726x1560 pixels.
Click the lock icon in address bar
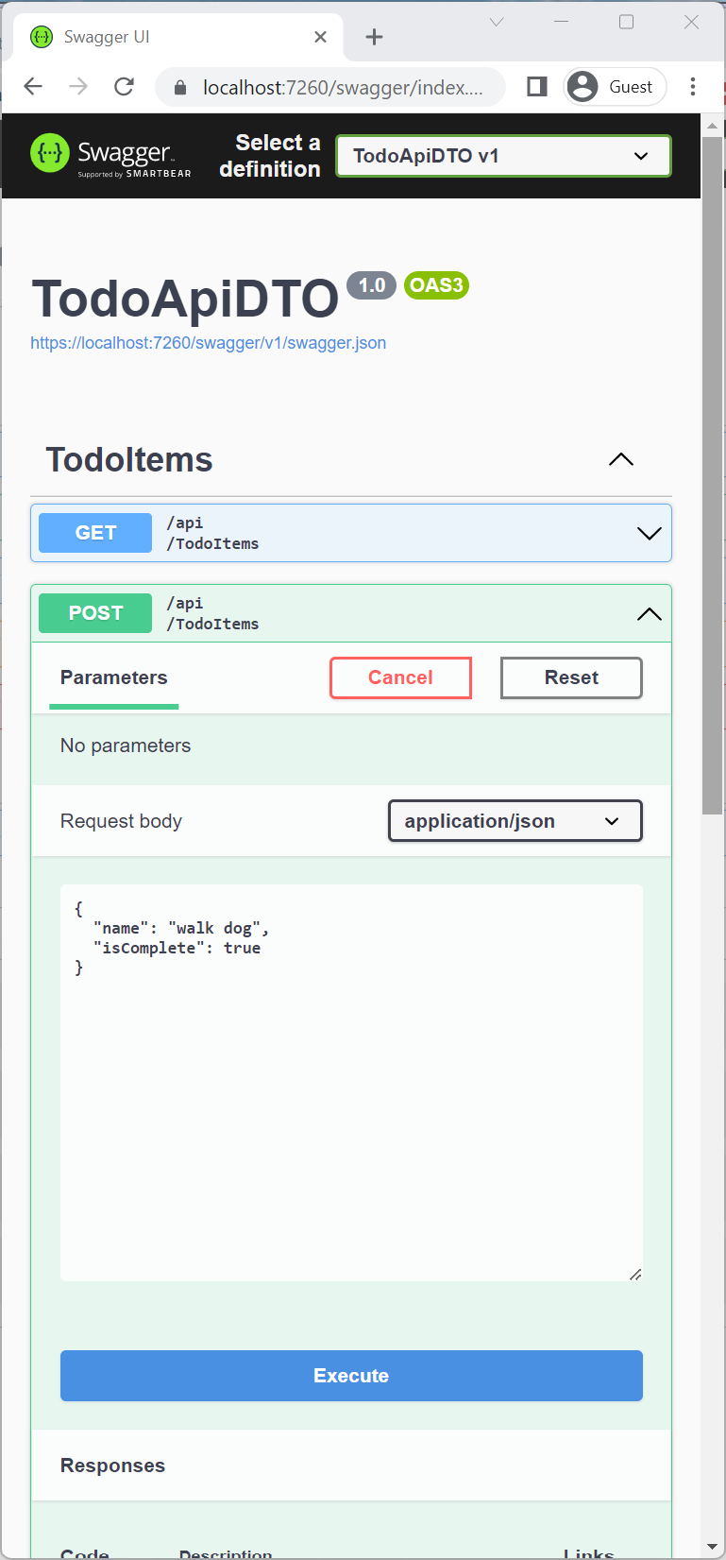180,88
